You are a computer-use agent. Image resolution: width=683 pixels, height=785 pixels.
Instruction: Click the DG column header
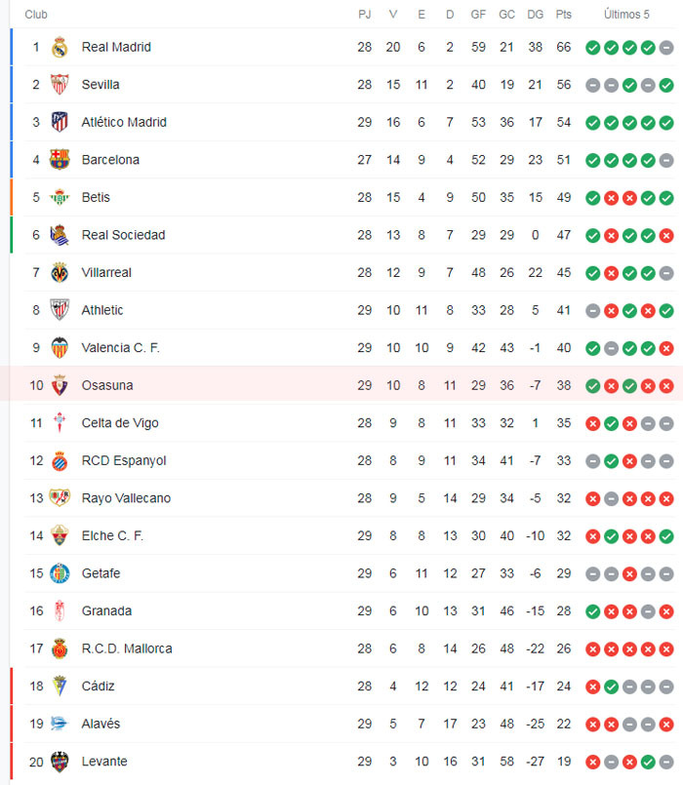(535, 15)
